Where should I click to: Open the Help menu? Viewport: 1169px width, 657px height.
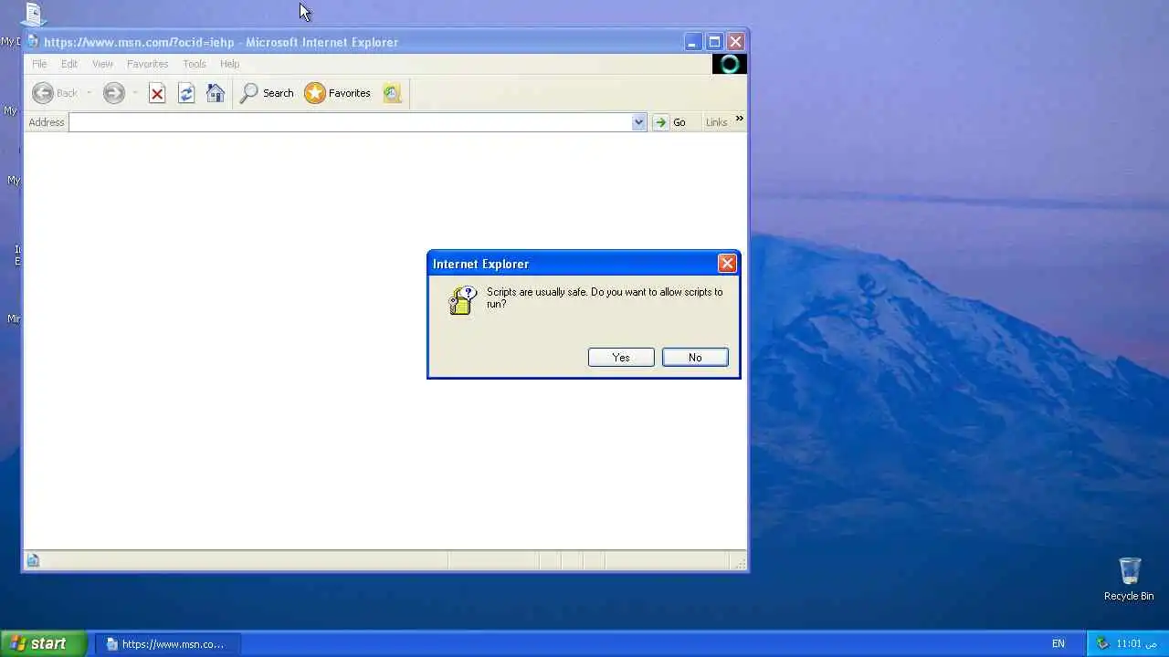[x=229, y=64]
